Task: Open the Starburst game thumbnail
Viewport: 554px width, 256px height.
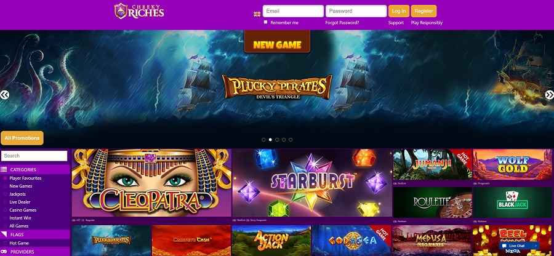Action: click(x=312, y=183)
